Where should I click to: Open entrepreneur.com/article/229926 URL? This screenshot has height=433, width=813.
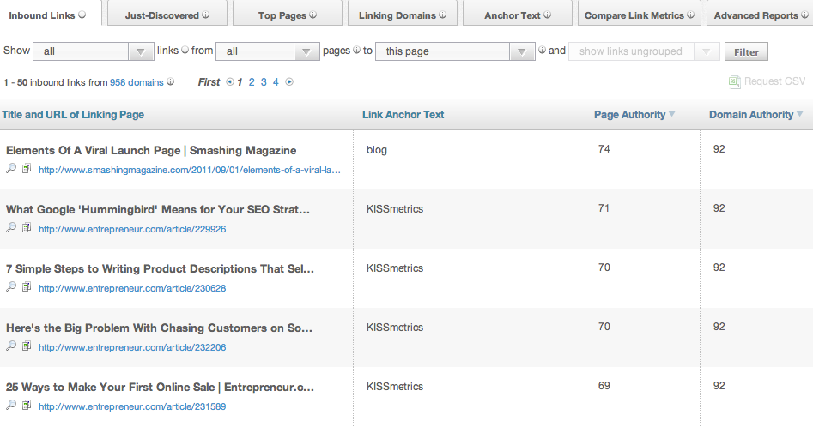132,229
